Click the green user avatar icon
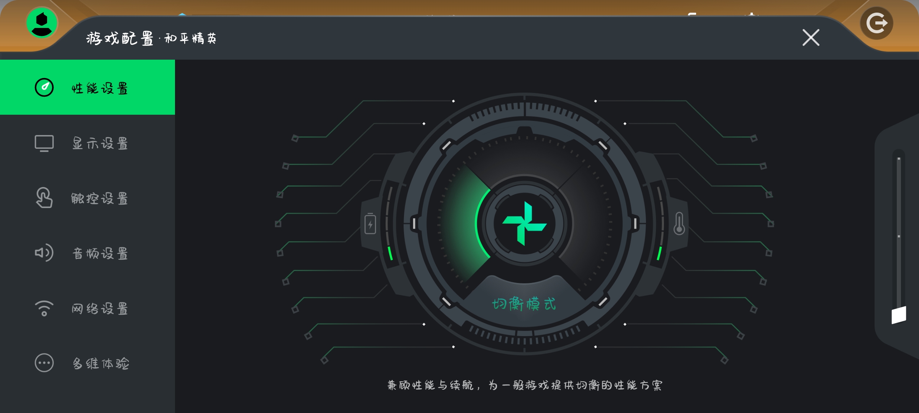The image size is (919, 413). point(42,23)
